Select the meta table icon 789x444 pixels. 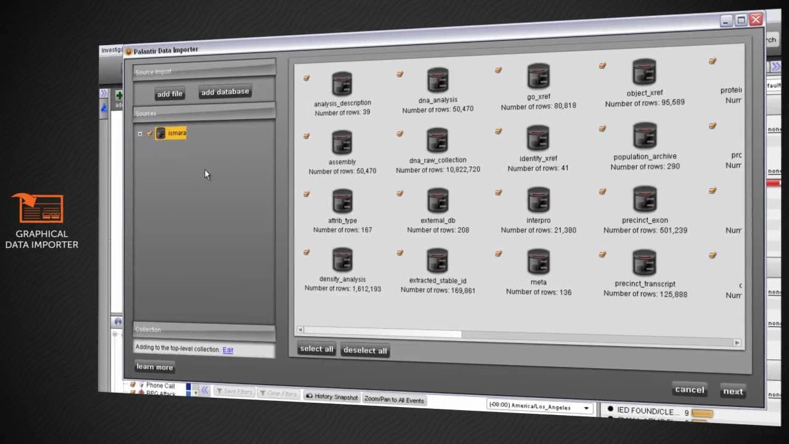pos(538,262)
